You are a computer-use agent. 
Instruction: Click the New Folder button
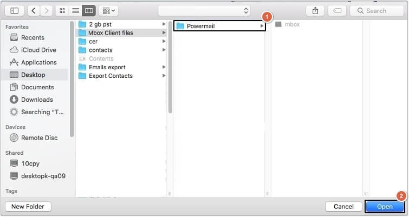(28, 207)
